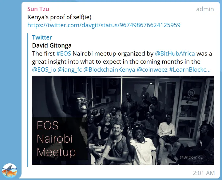
Task: Click the EOS Nairobi Meetup caption overlay
Action: tap(56, 139)
